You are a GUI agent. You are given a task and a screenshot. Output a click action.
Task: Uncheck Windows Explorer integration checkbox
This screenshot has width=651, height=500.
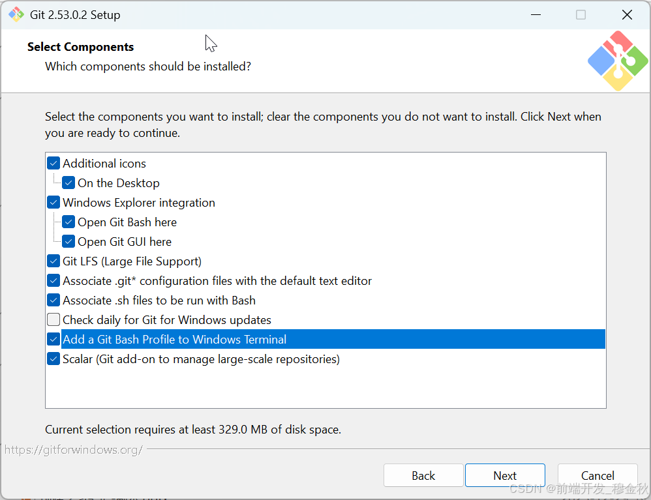(53, 202)
